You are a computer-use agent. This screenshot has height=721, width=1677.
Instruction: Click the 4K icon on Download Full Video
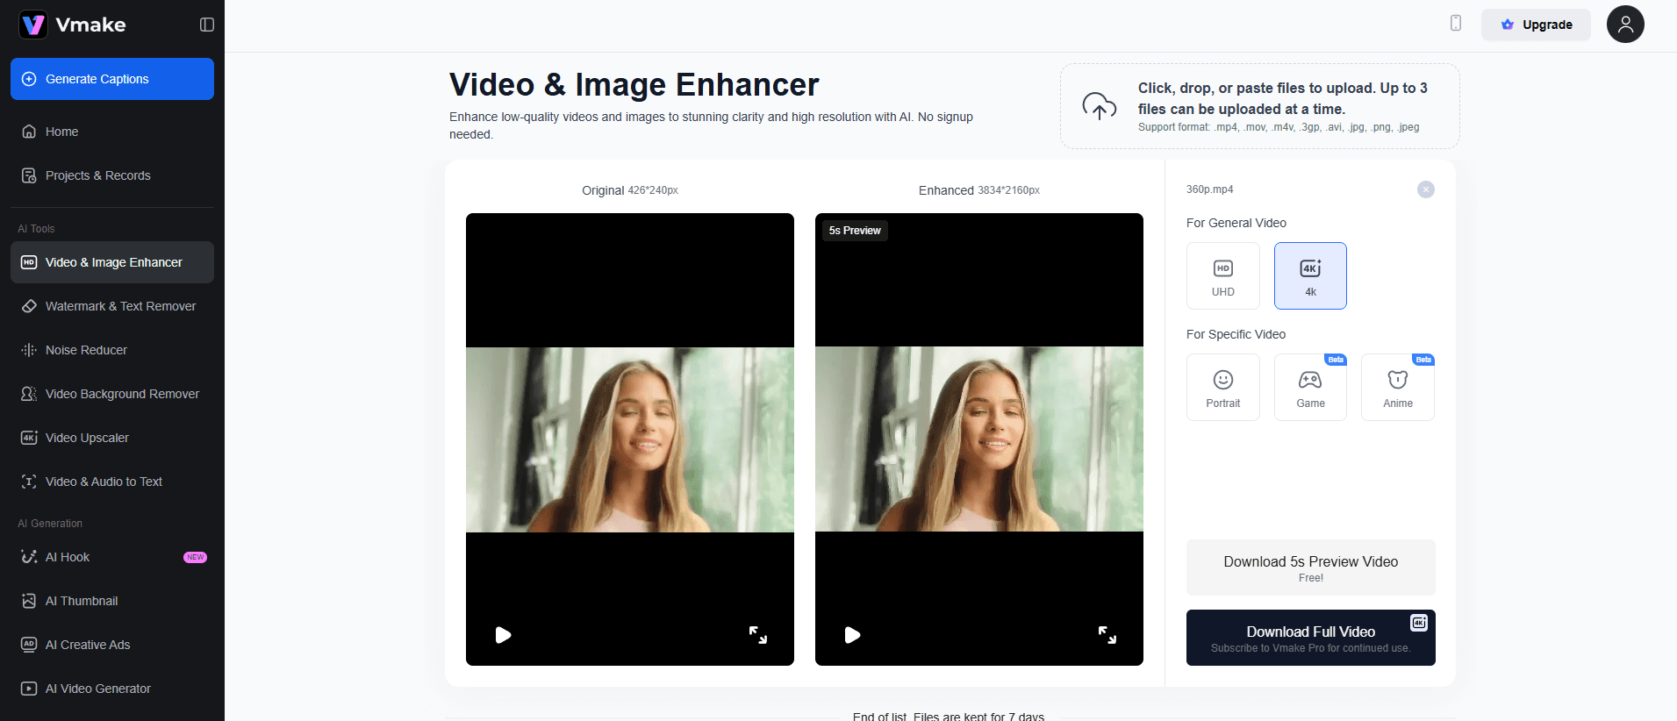(1419, 623)
